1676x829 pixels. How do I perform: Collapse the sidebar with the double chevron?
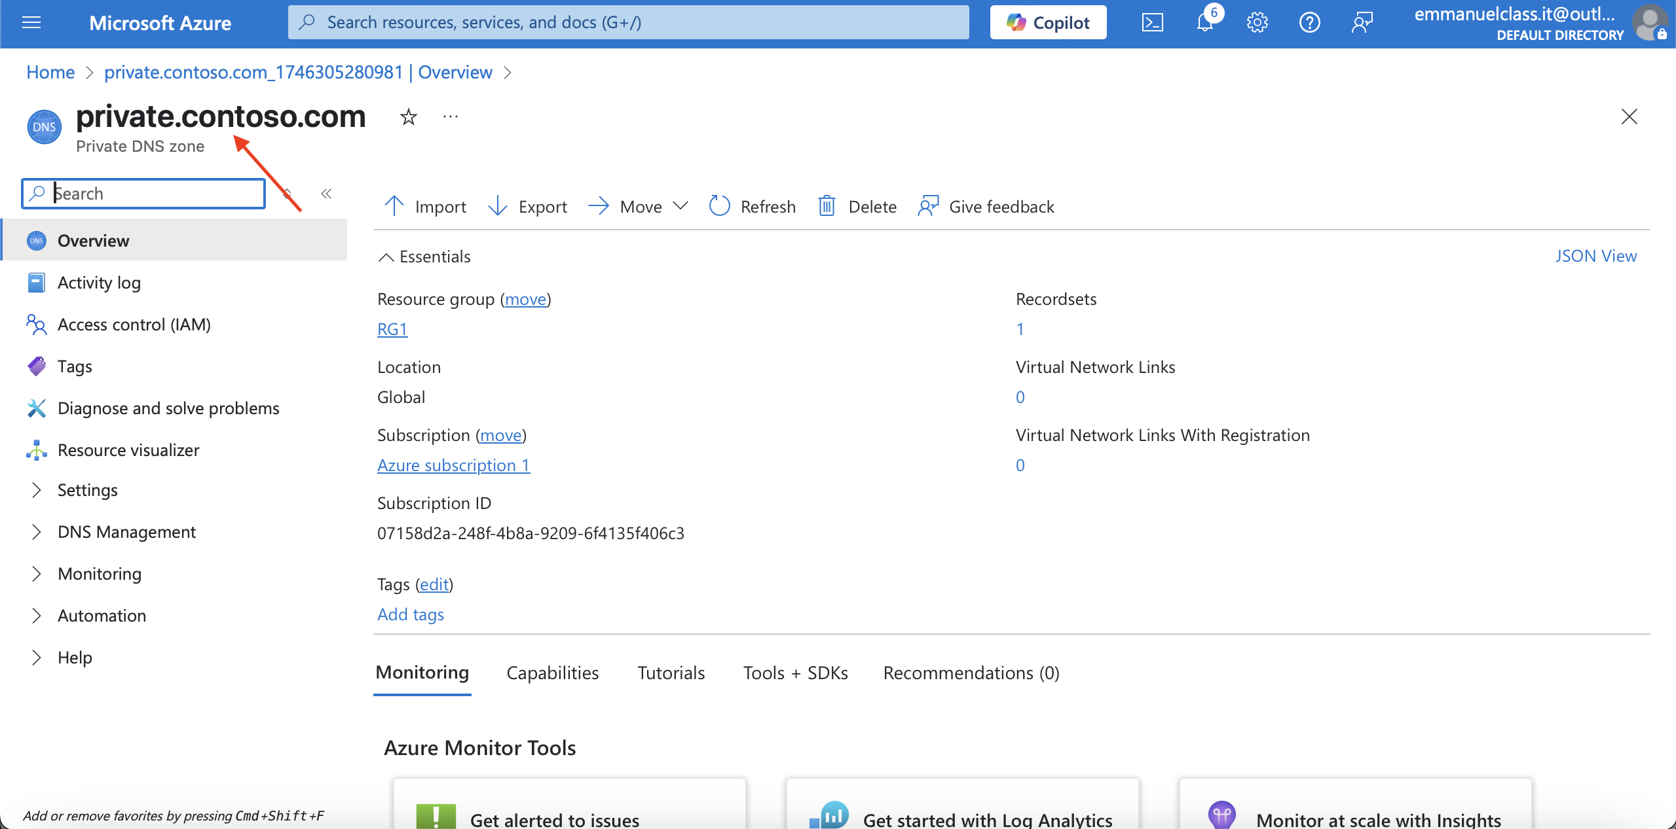coord(326,194)
